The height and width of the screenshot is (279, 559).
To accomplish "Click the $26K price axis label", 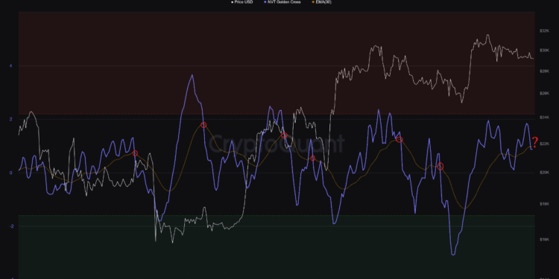I will 544,93.
